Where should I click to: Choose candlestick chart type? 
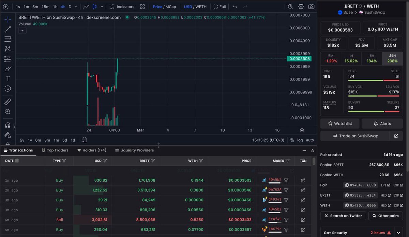(x=95, y=6)
